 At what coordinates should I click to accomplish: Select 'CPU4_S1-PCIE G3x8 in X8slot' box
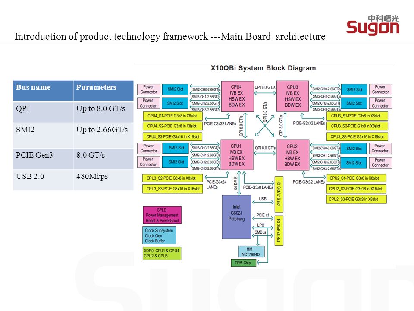pos(172,116)
